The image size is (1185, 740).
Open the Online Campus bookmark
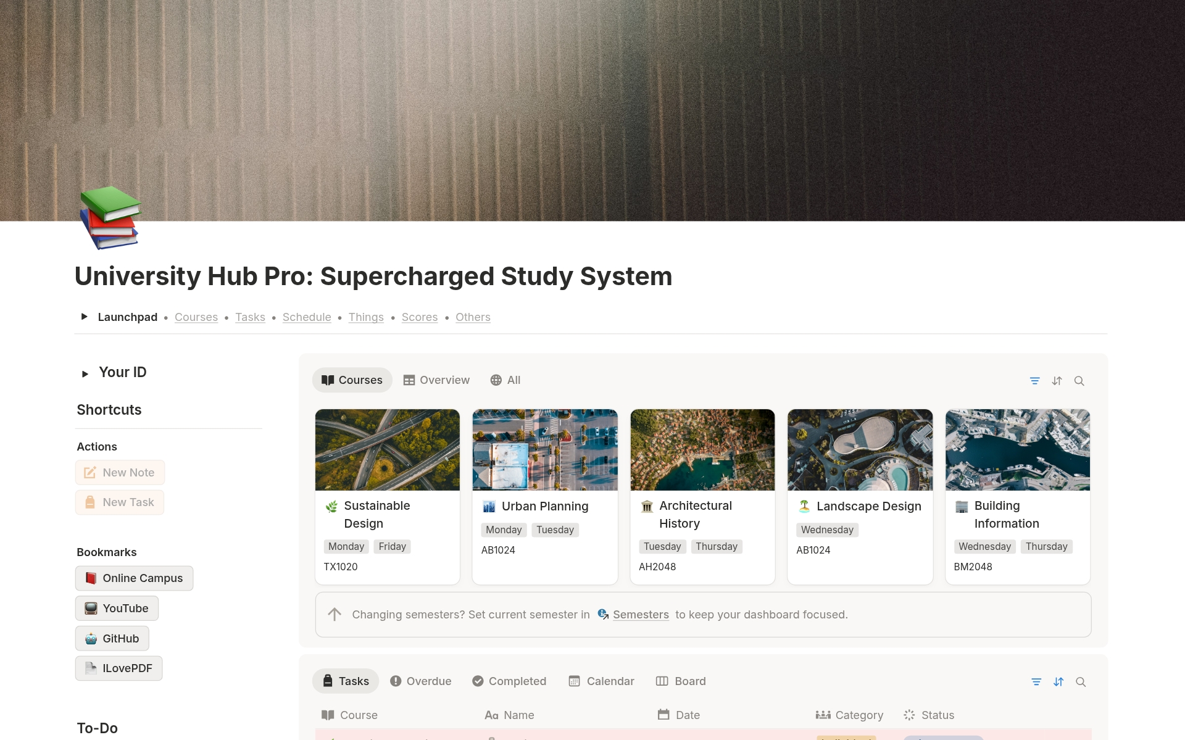coord(134,578)
